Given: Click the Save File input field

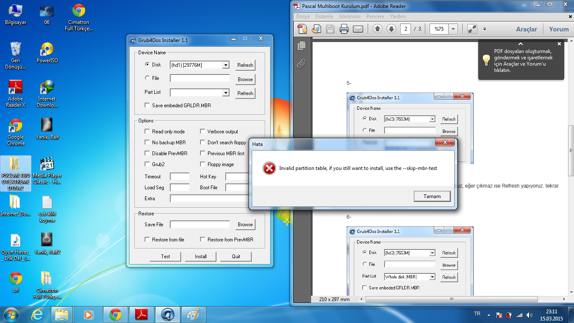Looking at the screenshot, I should pyautogui.click(x=200, y=225).
